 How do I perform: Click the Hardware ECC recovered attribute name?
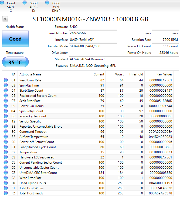point(37,157)
